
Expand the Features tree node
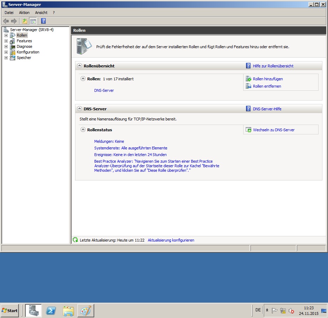click(6, 41)
